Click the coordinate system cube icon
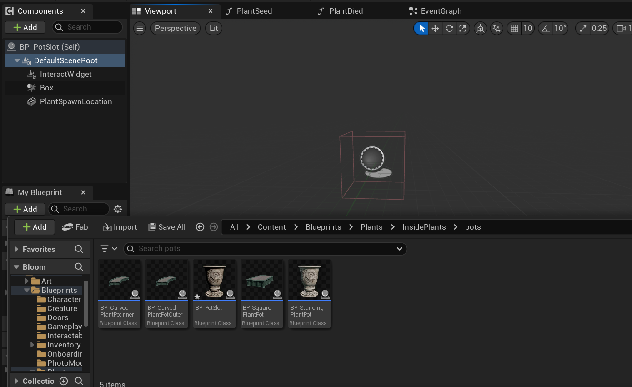Screen dimensions: 632x387 click(480, 29)
